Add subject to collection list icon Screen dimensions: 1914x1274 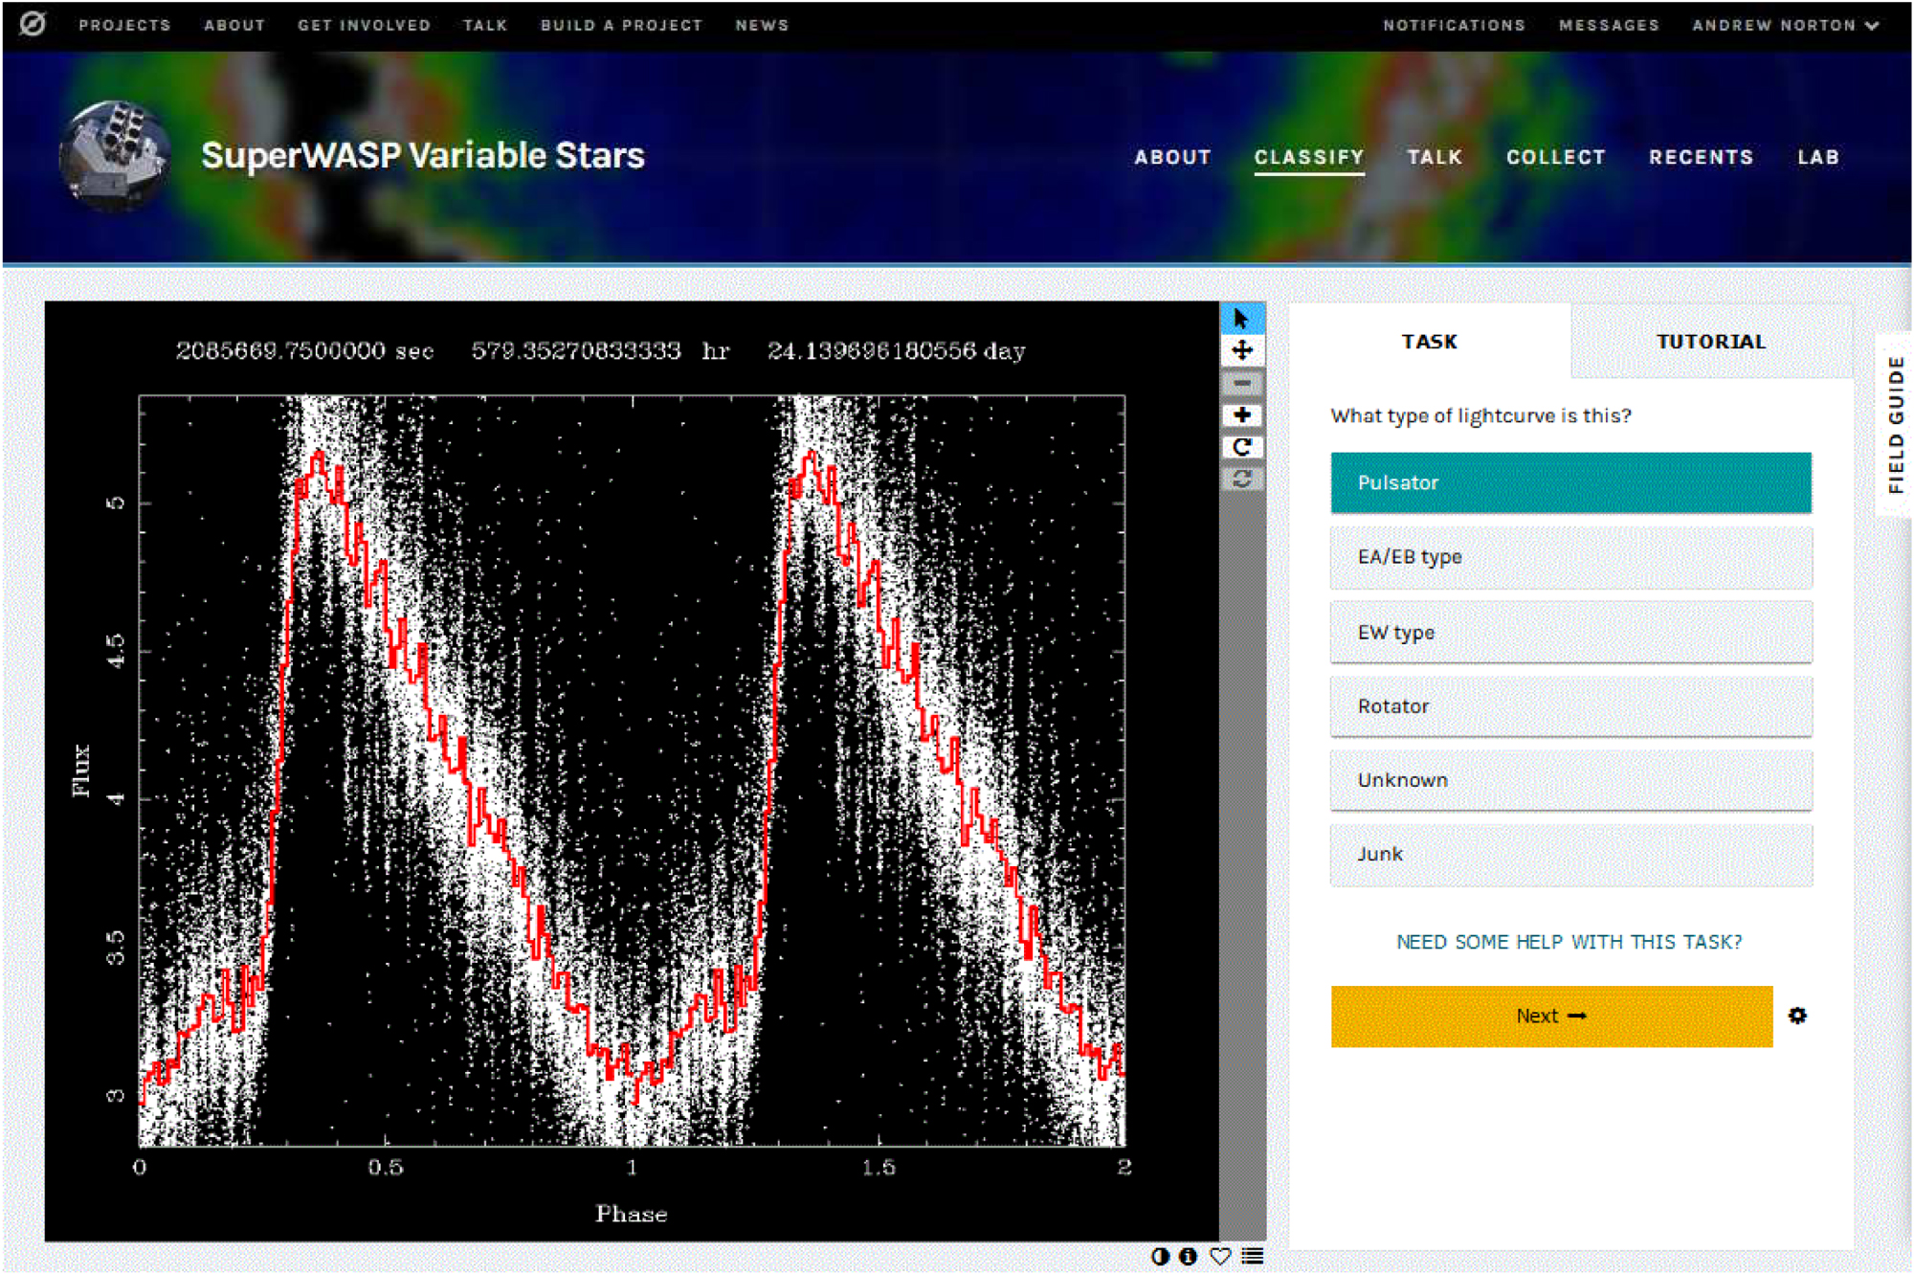click(1252, 1256)
